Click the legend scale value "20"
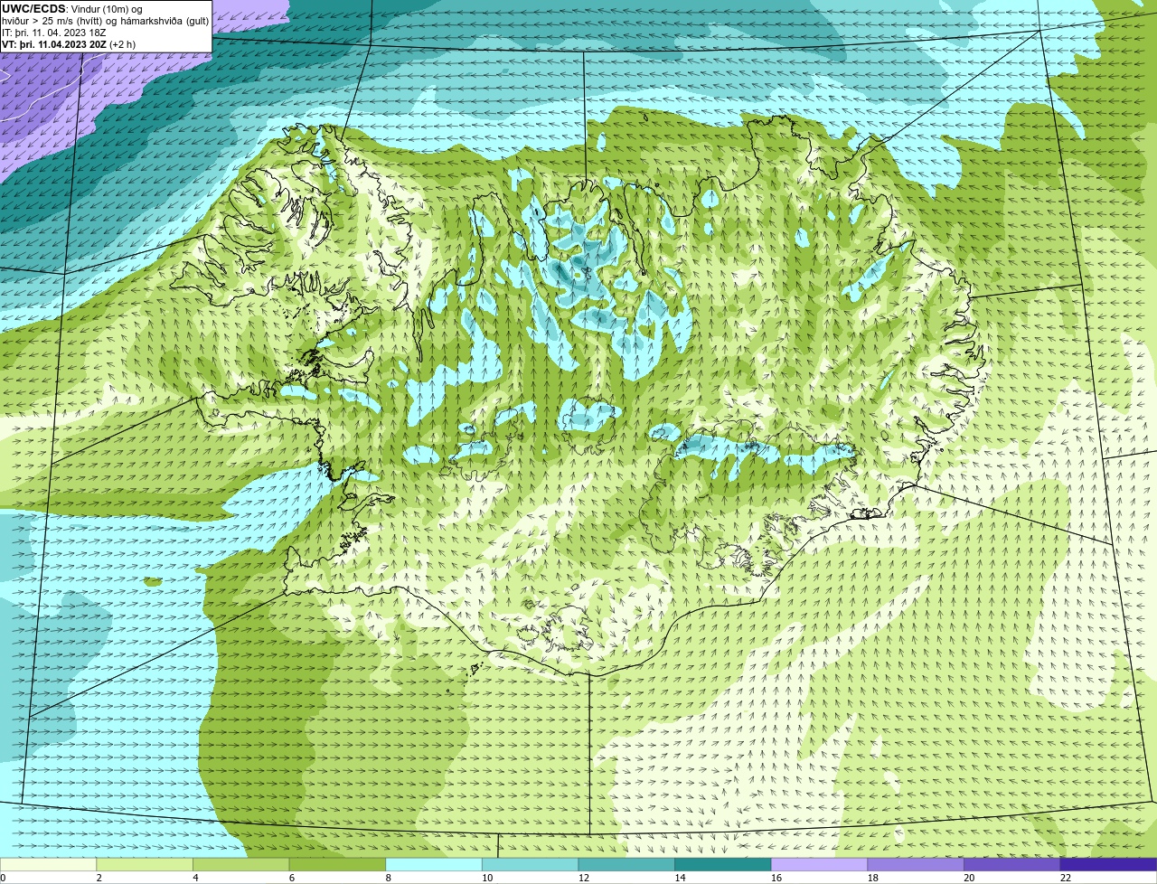The width and height of the screenshot is (1157, 884). coord(969,878)
